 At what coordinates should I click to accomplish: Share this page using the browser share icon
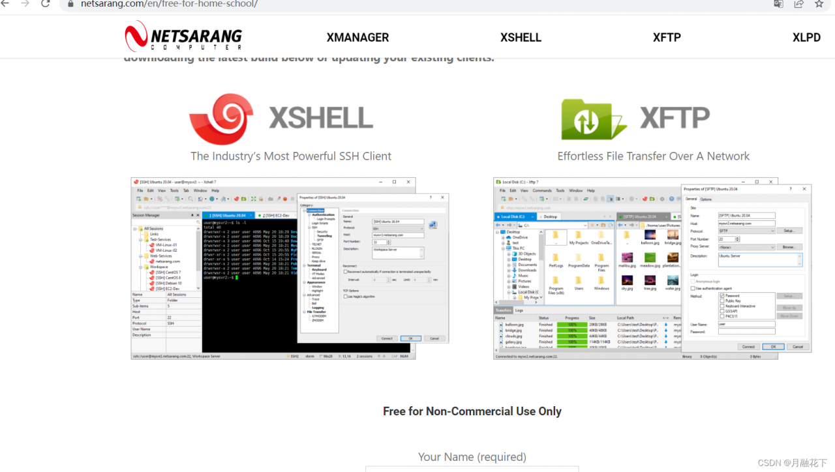[798, 4]
